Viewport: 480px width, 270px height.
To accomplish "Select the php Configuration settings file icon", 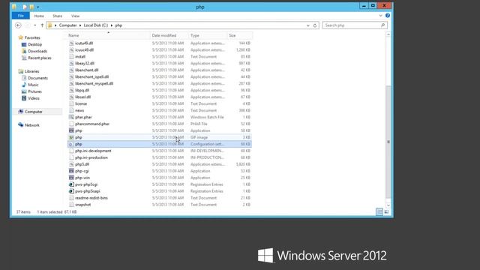I will [71, 144].
